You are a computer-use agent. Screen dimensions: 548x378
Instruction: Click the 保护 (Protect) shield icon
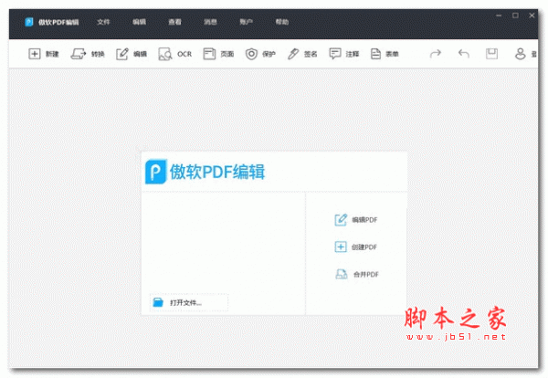pos(251,54)
